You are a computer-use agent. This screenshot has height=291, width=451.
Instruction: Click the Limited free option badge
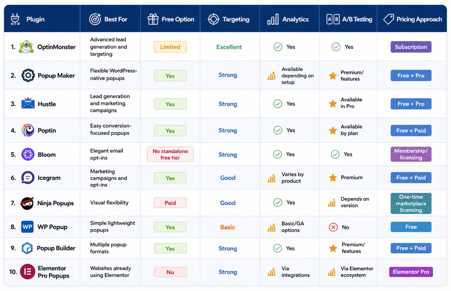(170, 47)
